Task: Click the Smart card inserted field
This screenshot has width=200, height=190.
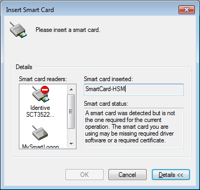Action: [x=134, y=90]
